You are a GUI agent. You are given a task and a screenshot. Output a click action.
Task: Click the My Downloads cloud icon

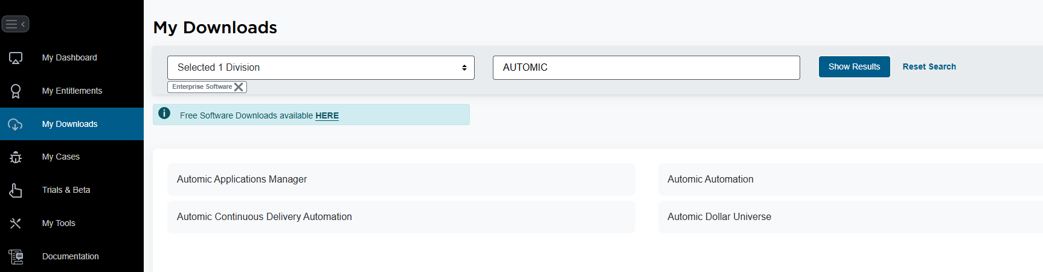15,125
